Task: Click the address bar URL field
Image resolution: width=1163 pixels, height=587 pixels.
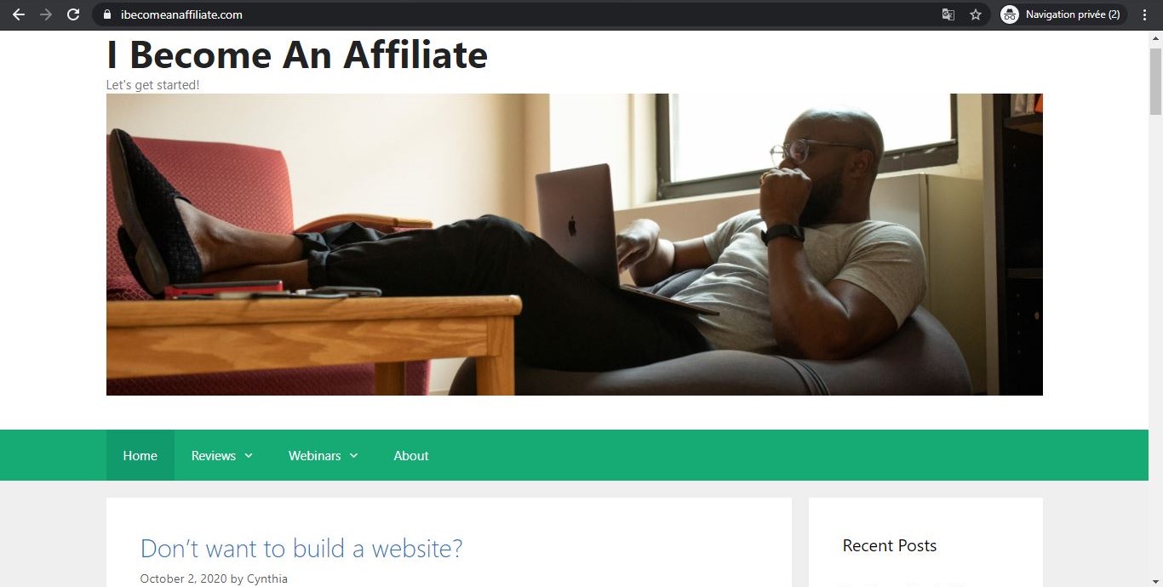Action: click(519, 14)
